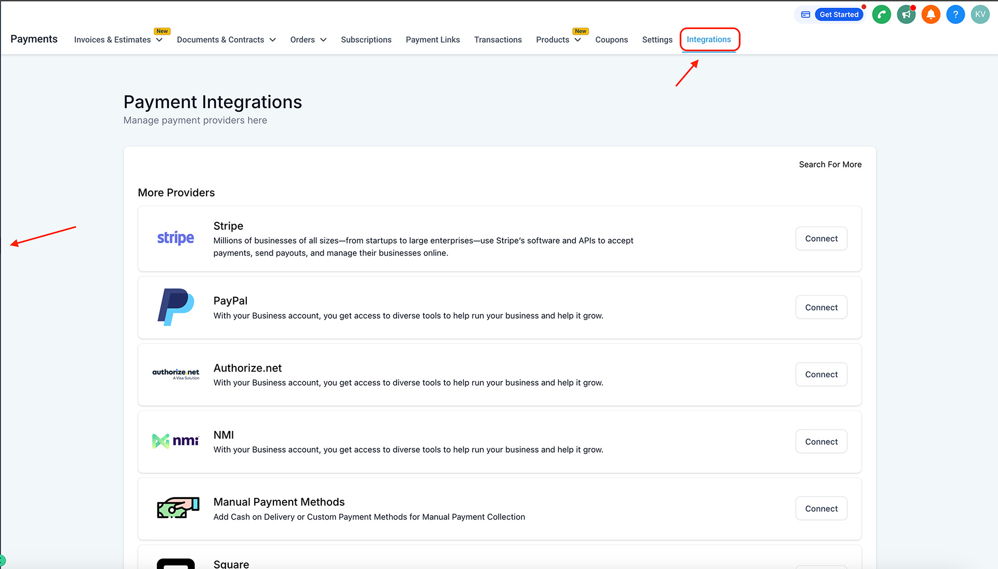Click the card icon beside Get Started

click(806, 15)
